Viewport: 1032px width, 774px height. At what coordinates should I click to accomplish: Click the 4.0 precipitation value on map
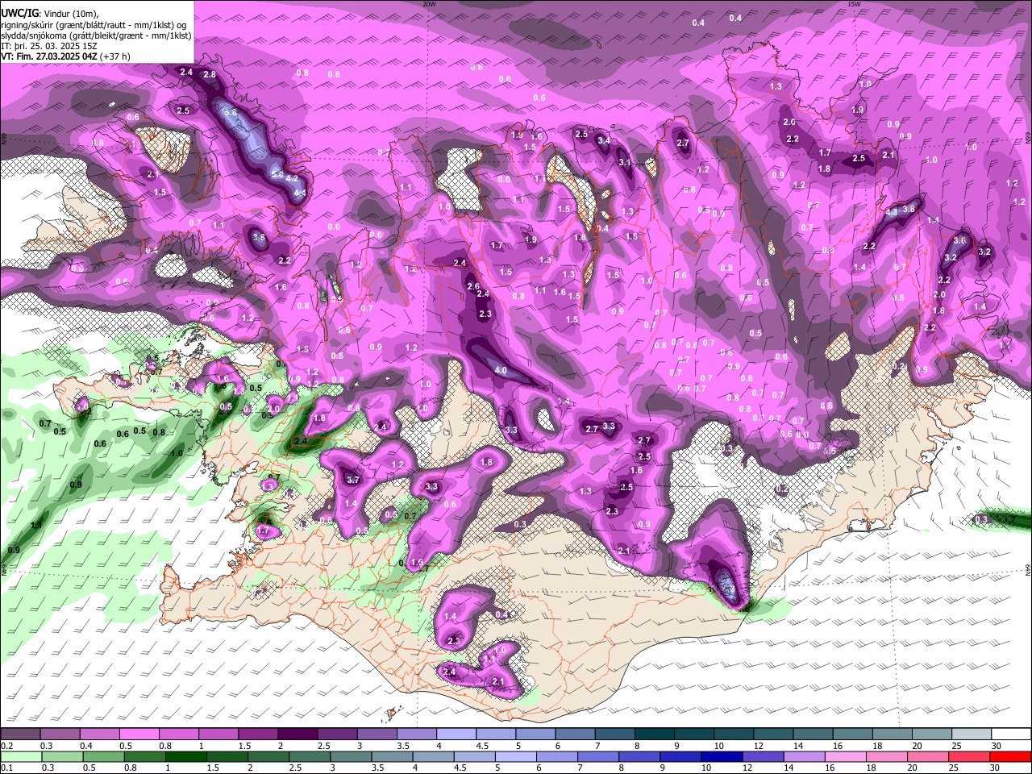tap(501, 371)
